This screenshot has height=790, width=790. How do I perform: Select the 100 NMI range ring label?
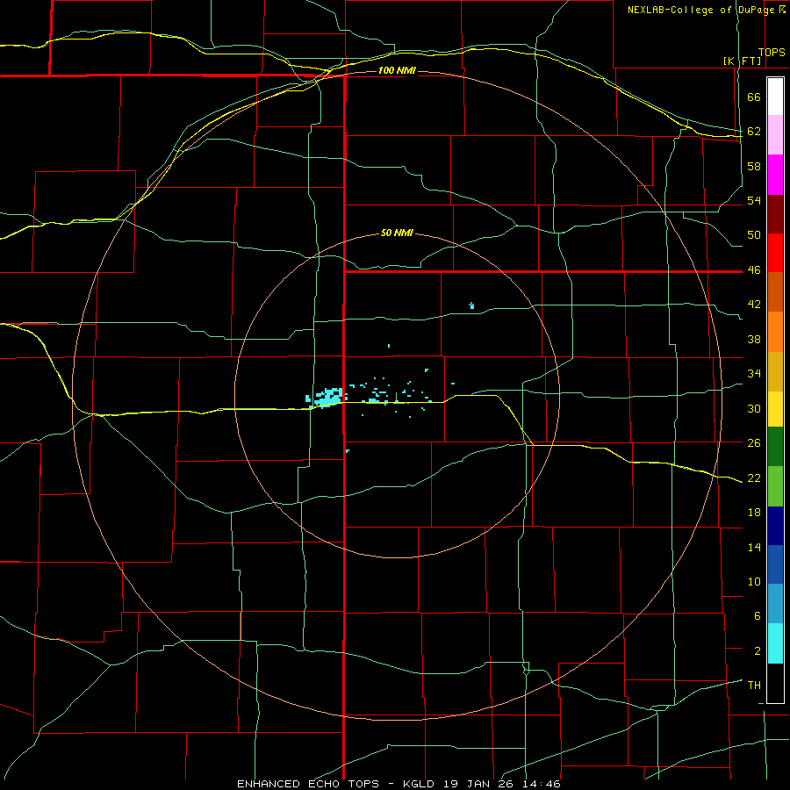397,70
